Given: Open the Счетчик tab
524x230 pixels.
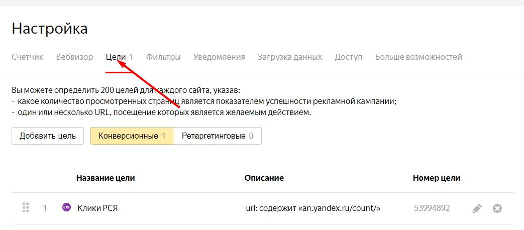Looking at the screenshot, I should coord(27,57).
